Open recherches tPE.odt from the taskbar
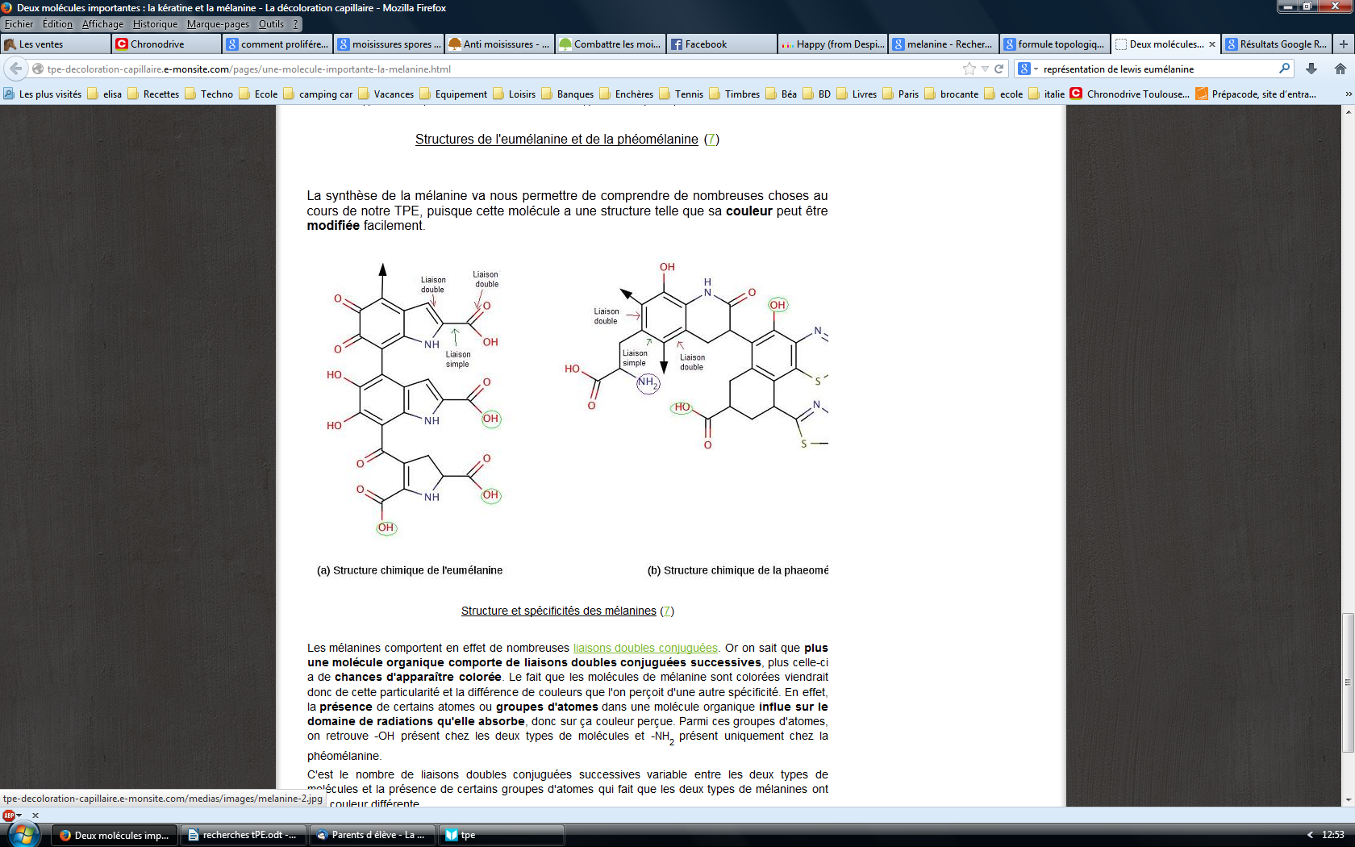1355x847 pixels. coord(243,835)
